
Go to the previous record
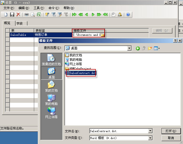[87, 15]
